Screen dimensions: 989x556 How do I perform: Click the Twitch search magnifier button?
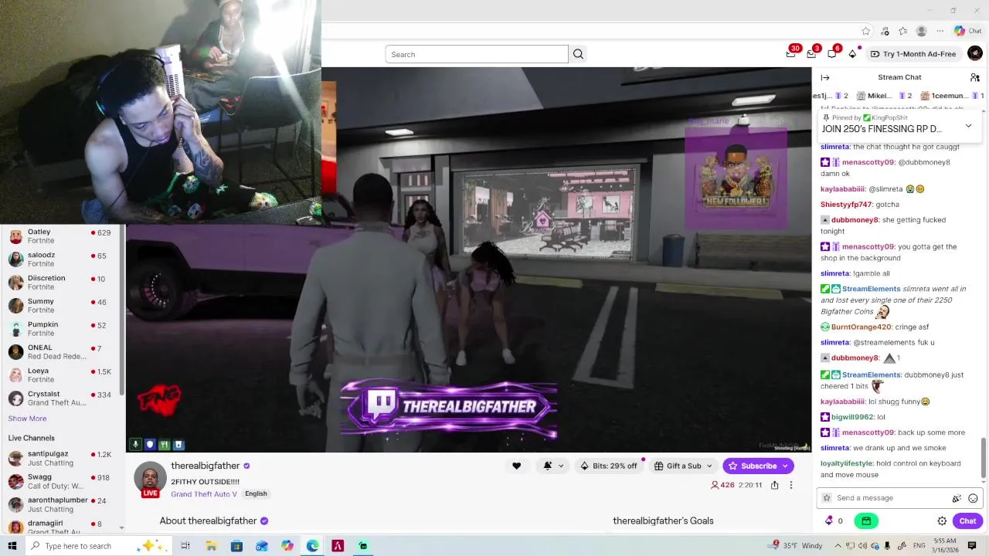tap(578, 54)
